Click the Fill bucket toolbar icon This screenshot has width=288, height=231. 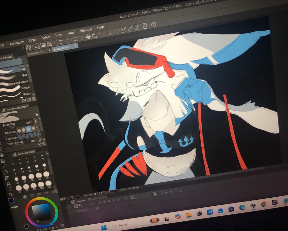click(88, 37)
